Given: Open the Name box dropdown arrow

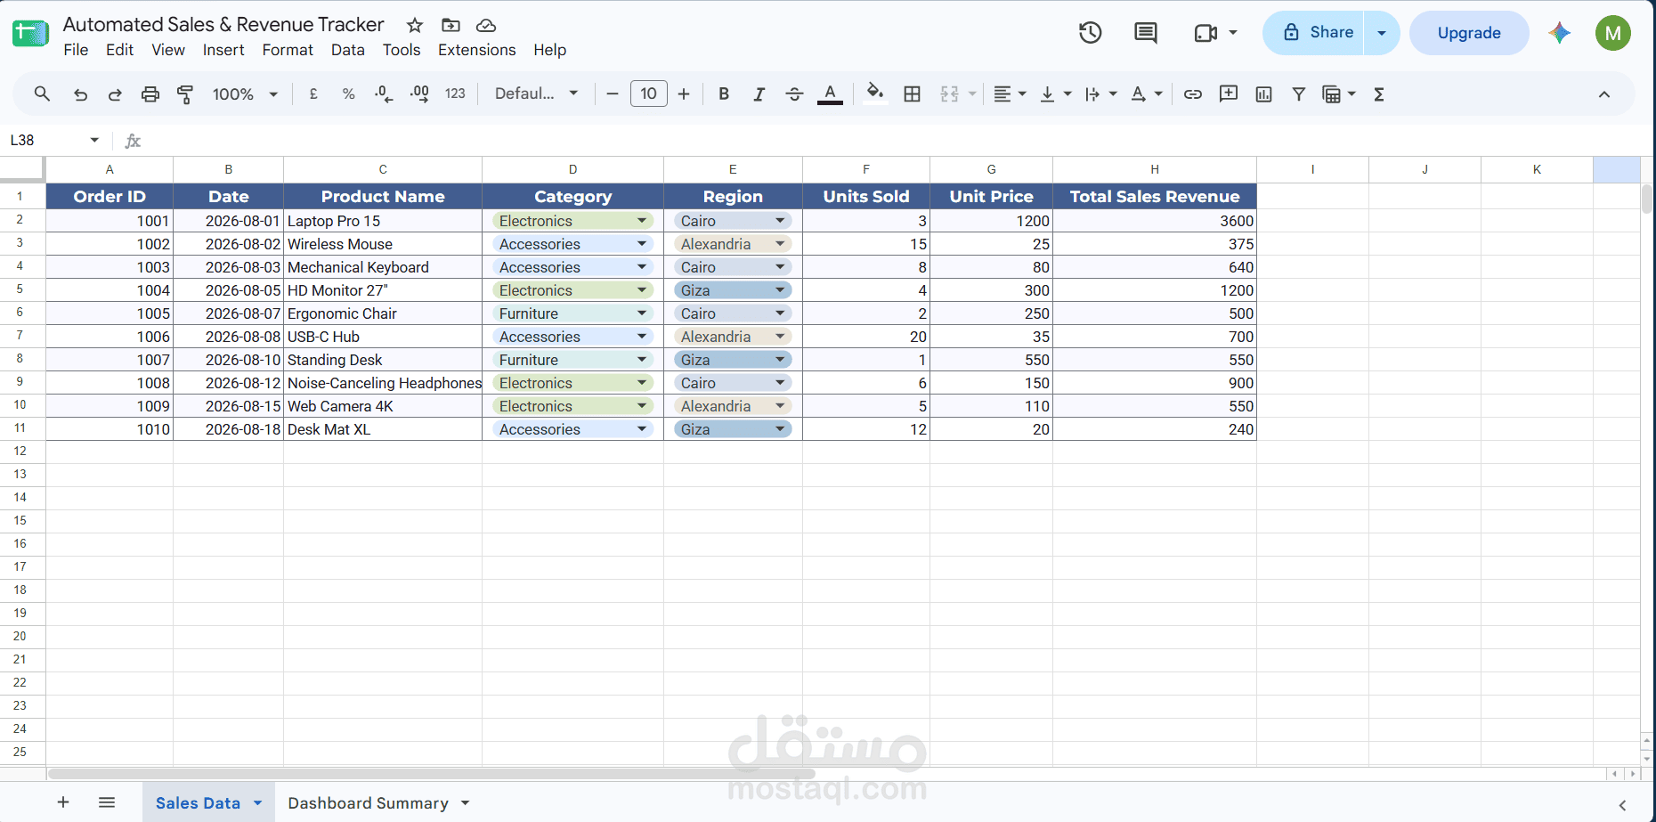Looking at the screenshot, I should tap(94, 140).
